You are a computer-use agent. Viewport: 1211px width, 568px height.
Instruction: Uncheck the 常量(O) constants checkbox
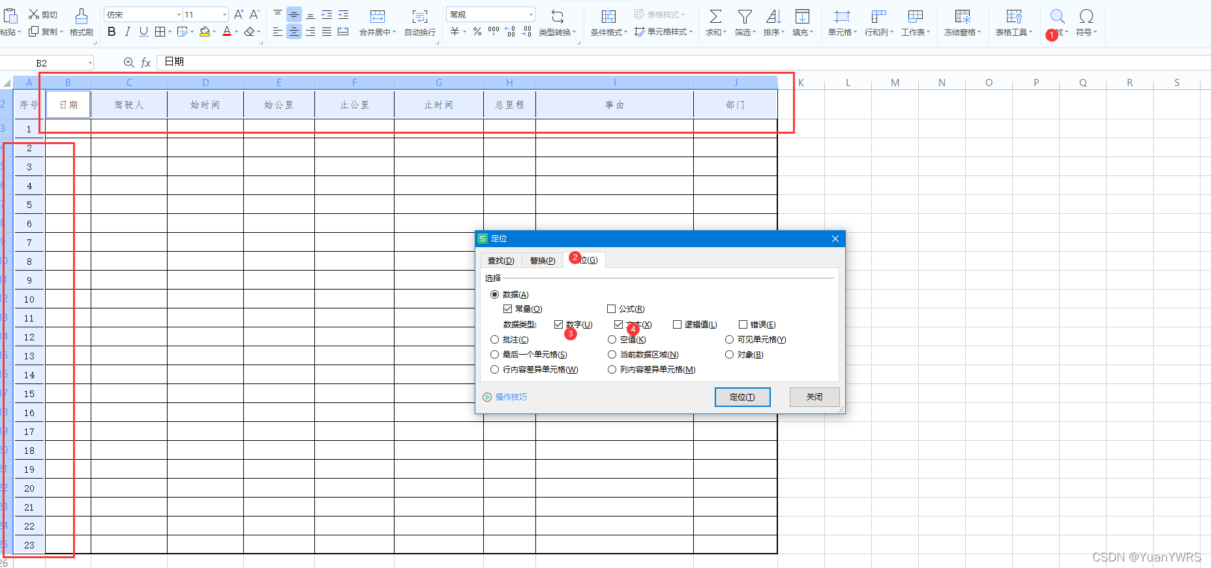[x=507, y=309]
